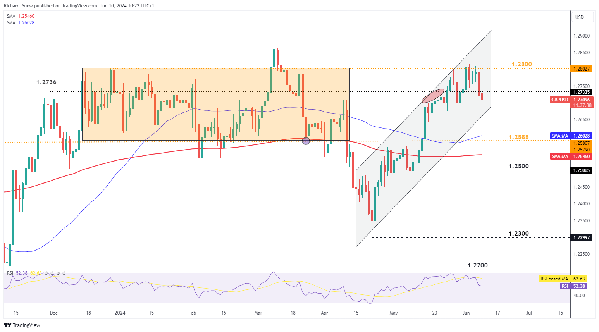
Task: Click the purple 52.38 RSI value tag
Action: [x=579, y=286]
